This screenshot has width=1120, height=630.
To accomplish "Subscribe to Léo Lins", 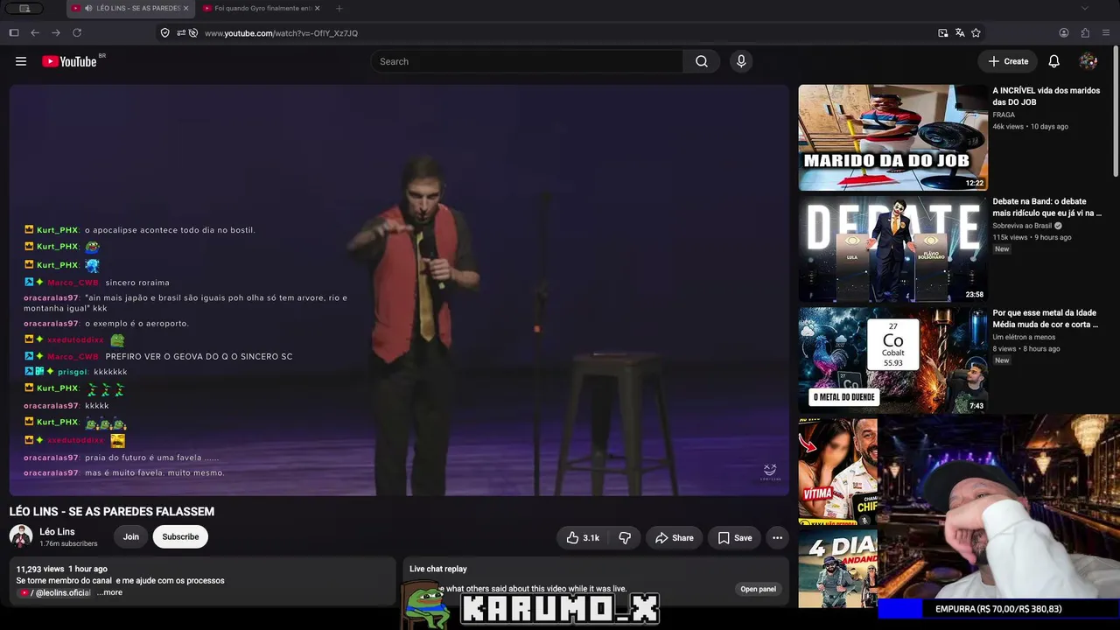I will click(180, 537).
